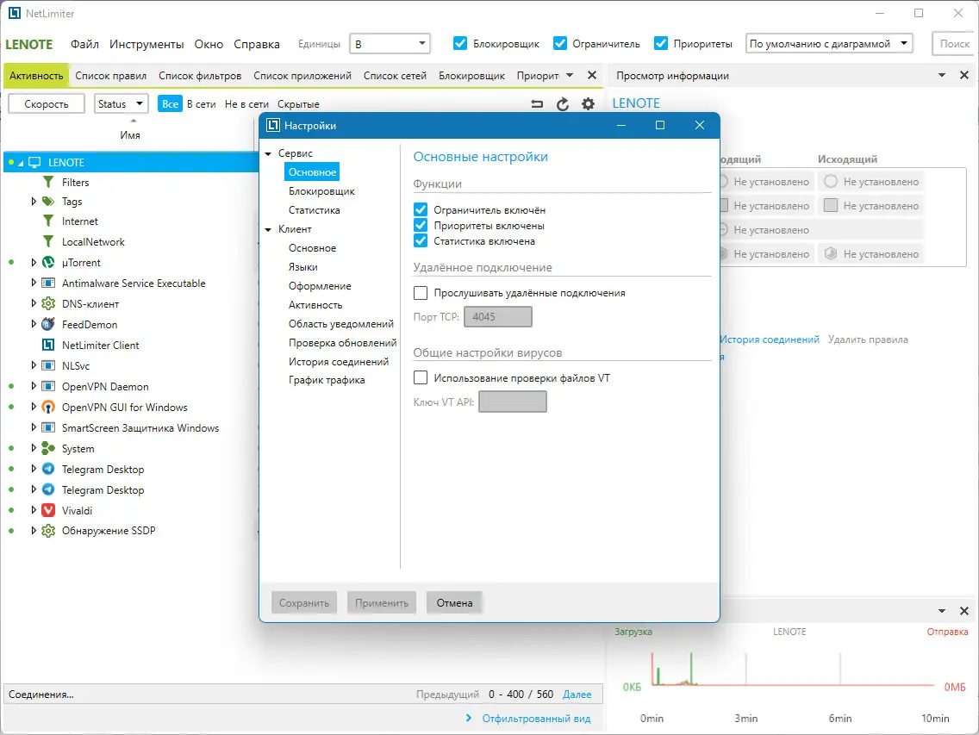Image resolution: width=979 pixels, height=735 pixels.
Task: Click the µTorrent application icon
Action: pos(48,262)
